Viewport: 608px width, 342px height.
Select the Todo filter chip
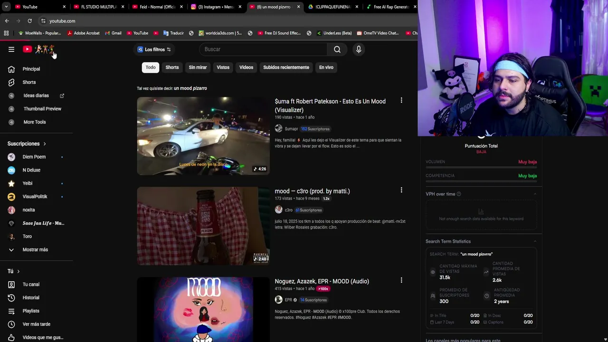(x=151, y=67)
